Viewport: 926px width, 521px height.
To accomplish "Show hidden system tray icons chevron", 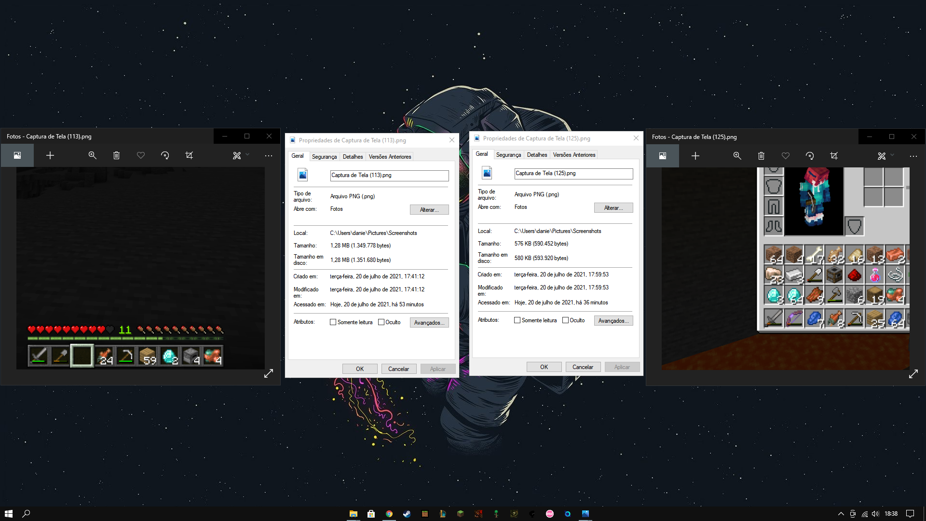I will click(x=841, y=514).
